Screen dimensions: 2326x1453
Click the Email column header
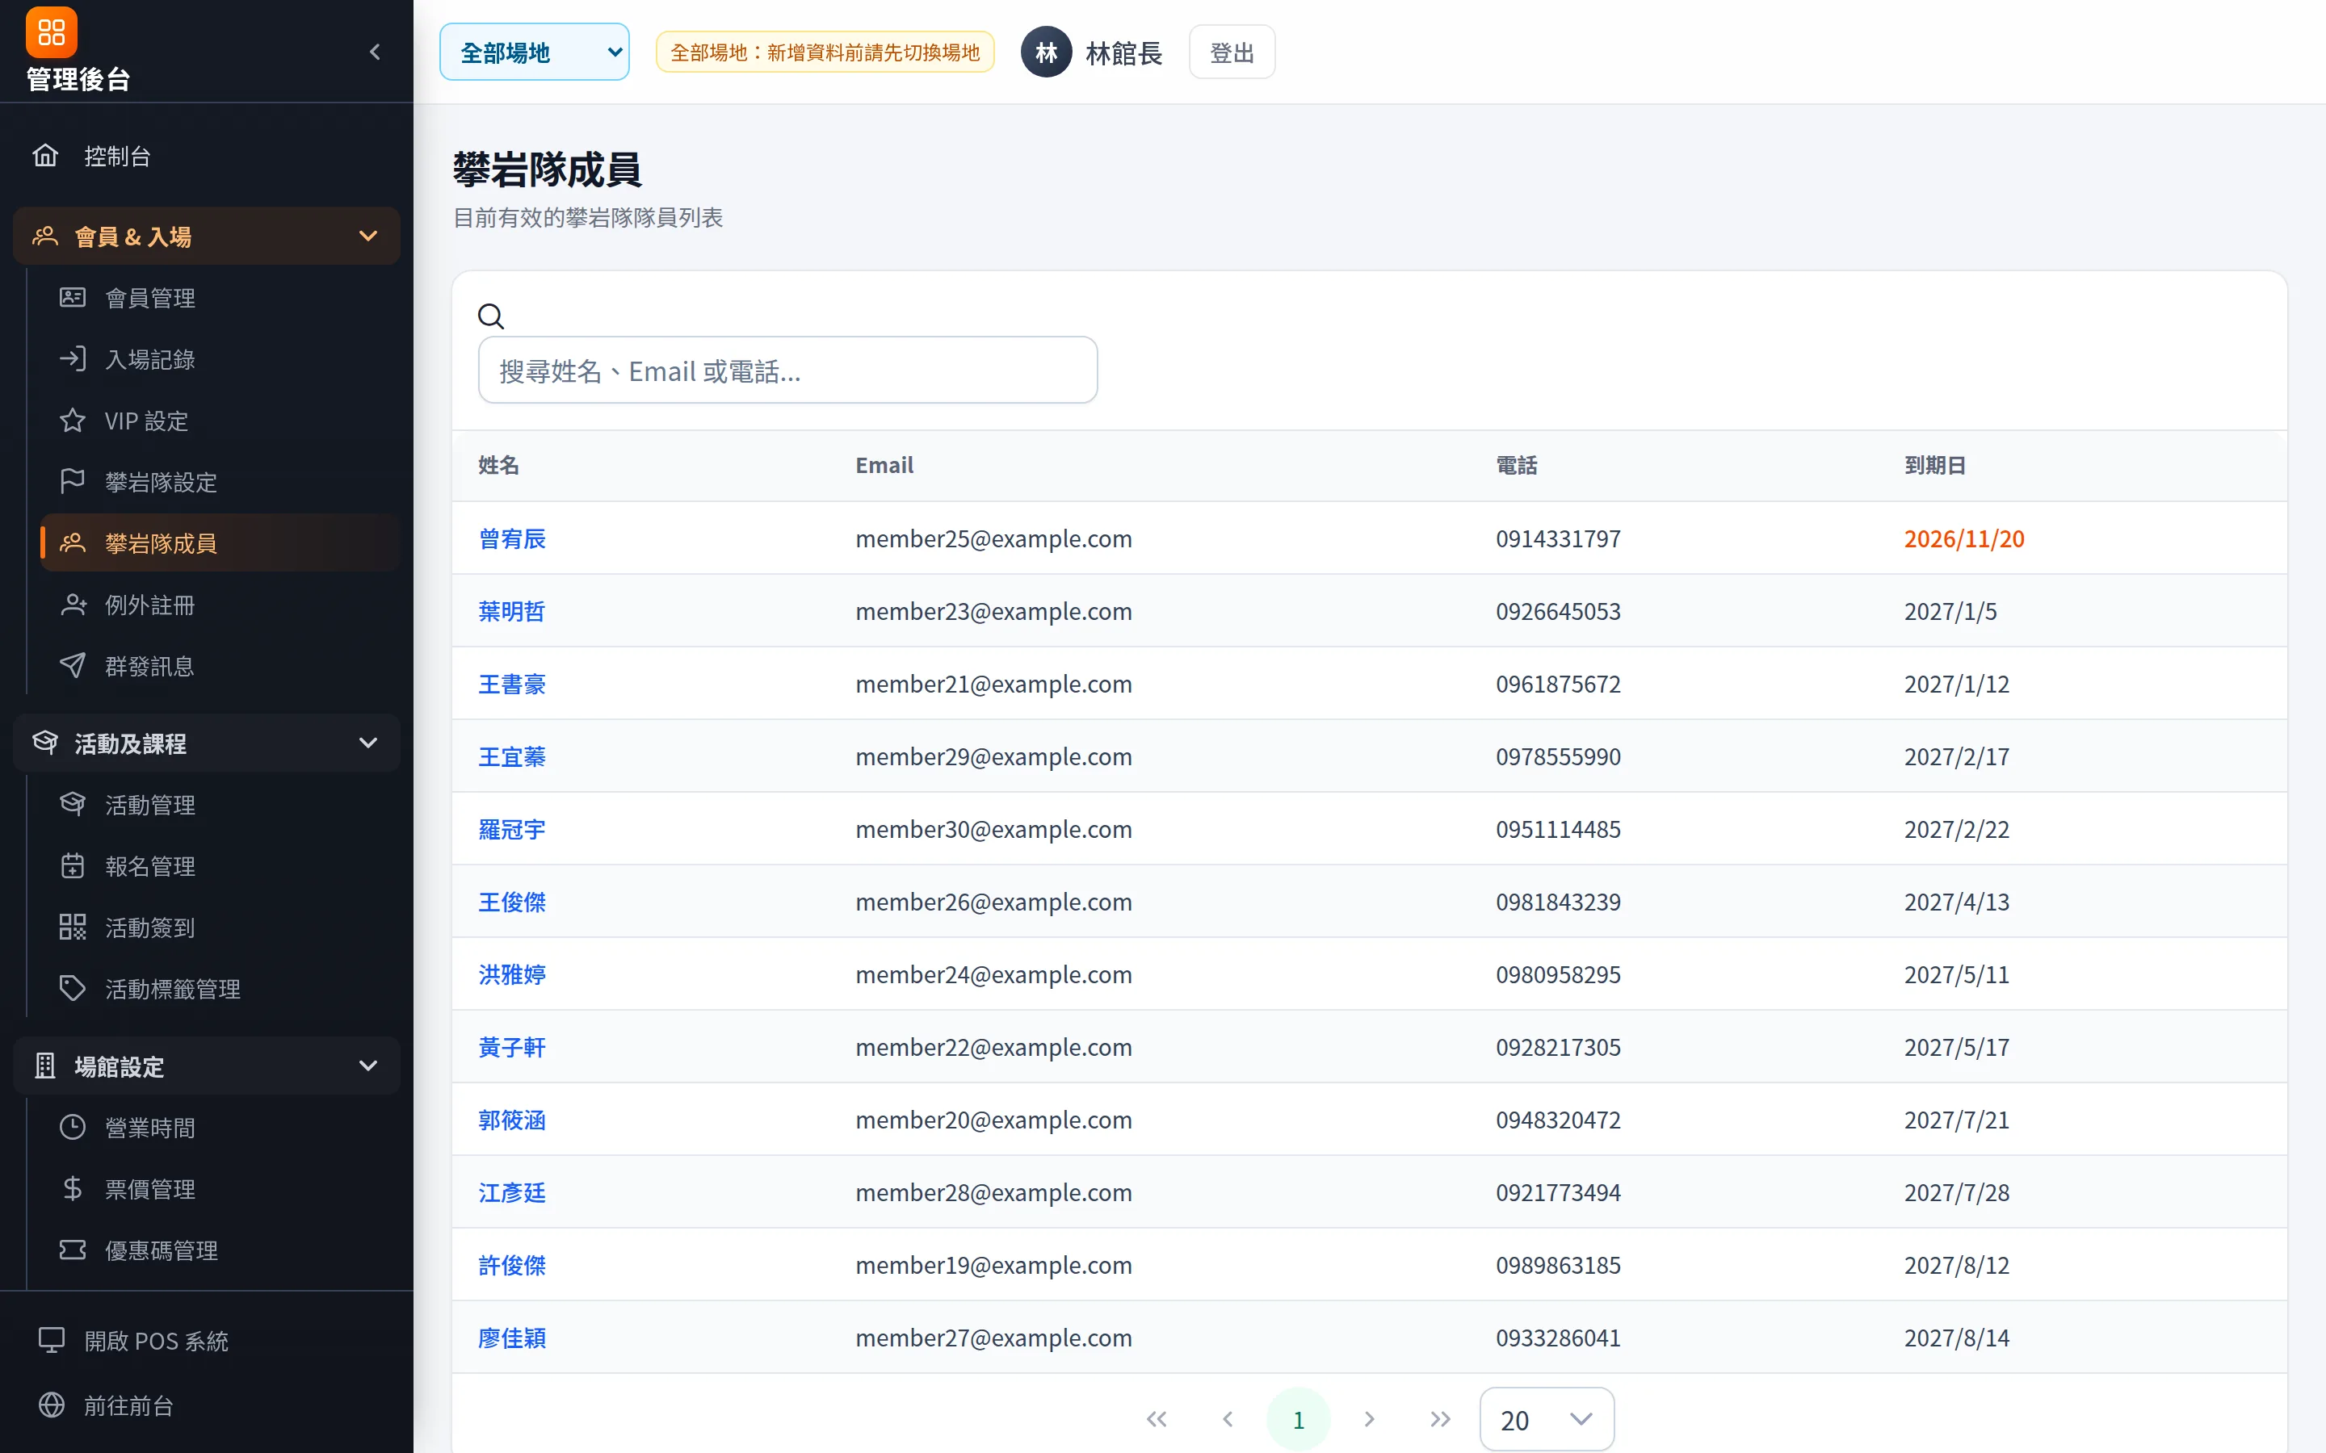(884, 465)
